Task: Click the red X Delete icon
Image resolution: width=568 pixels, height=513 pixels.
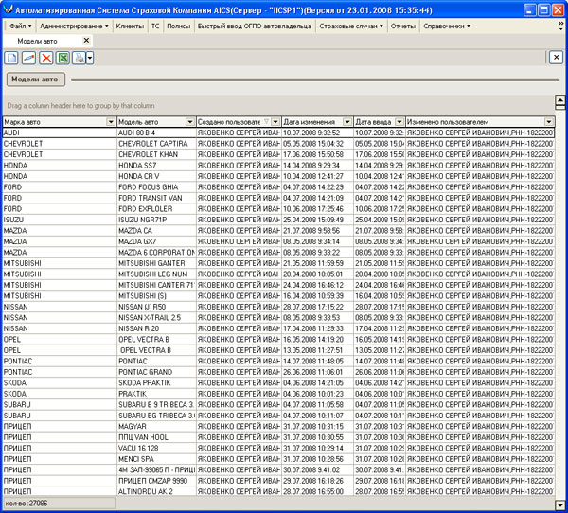Action: pos(45,58)
